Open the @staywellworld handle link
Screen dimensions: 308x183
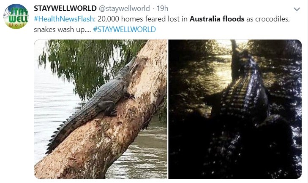coord(124,8)
